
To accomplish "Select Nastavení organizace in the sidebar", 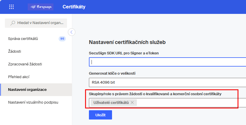I will [27, 90].
